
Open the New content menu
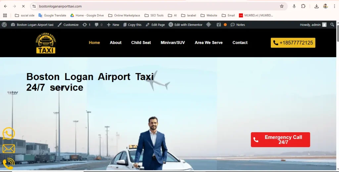113,24
